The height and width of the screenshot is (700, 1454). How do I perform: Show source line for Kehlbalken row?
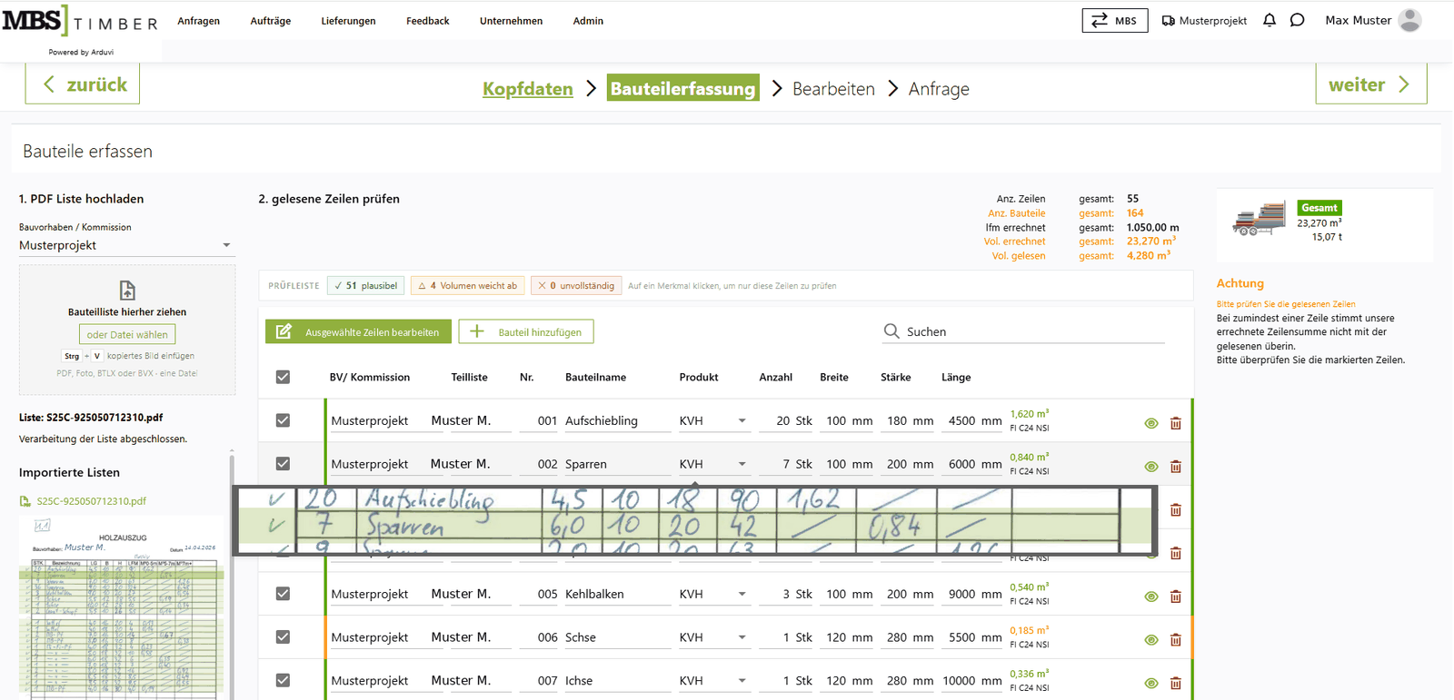click(x=1151, y=596)
